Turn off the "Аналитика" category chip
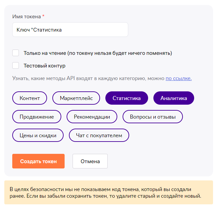This screenshot has height=206, width=218. pyautogui.click(x=174, y=98)
